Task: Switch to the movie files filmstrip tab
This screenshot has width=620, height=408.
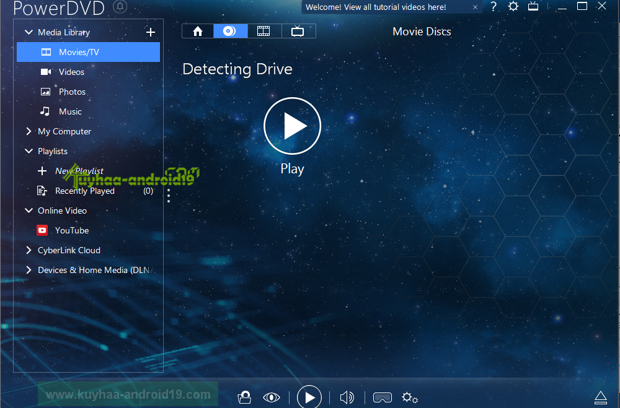Action: click(x=263, y=31)
